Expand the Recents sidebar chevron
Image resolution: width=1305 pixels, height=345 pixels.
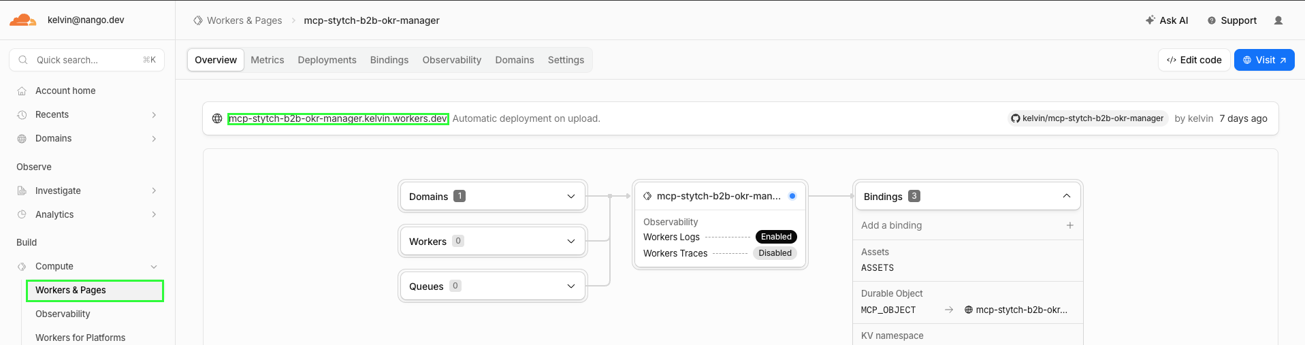[154, 114]
